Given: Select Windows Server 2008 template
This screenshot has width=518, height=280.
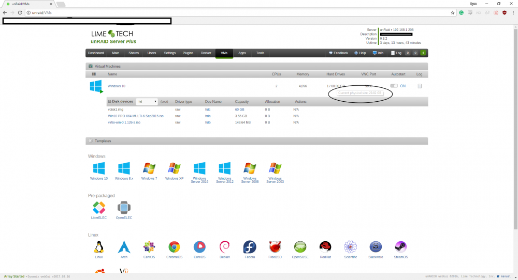Looking at the screenshot, I should (x=250, y=168).
